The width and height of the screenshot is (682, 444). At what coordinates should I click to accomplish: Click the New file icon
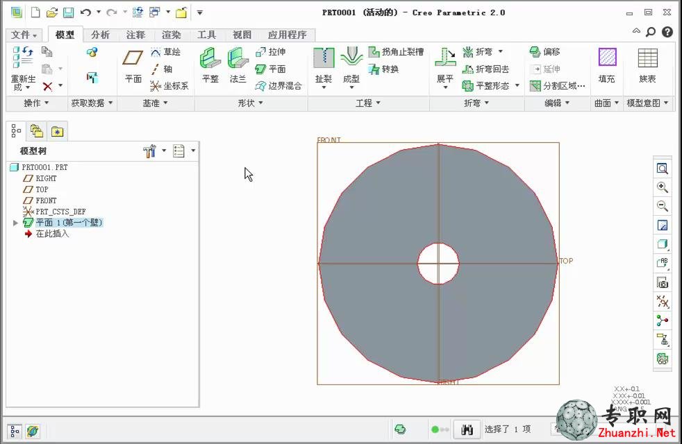point(35,12)
